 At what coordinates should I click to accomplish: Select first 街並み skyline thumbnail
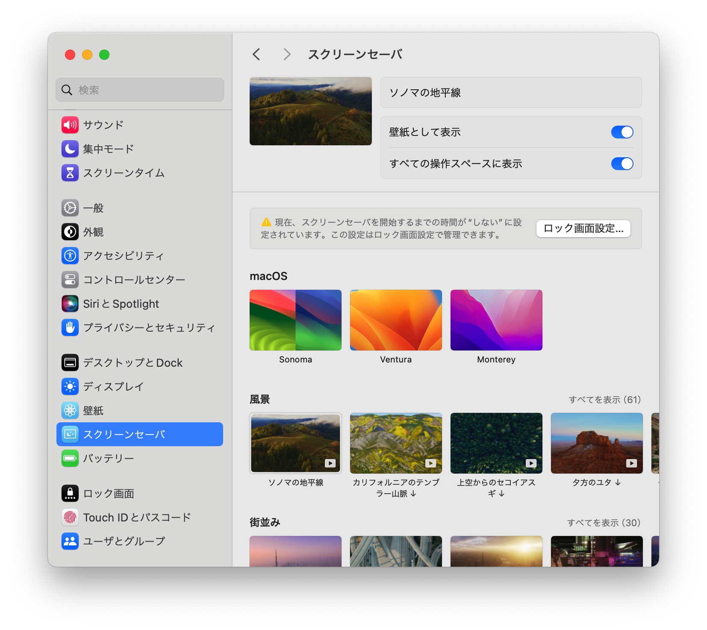pyautogui.click(x=295, y=551)
